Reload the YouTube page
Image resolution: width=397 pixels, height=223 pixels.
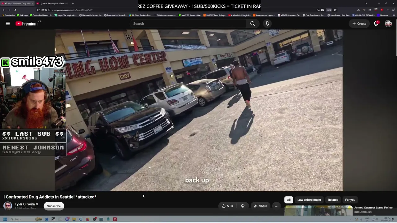coord(15,10)
